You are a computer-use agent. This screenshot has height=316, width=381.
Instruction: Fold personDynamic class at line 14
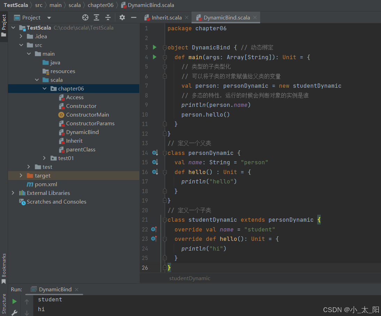(x=165, y=153)
